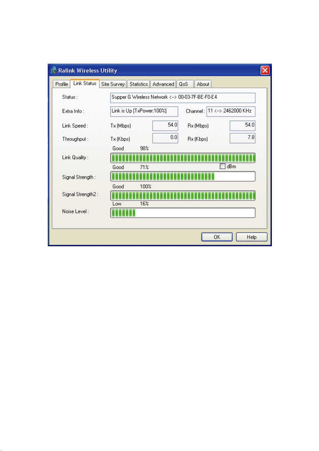
Task: Click the Rx Kbps throughput value field
Action: [242, 138]
